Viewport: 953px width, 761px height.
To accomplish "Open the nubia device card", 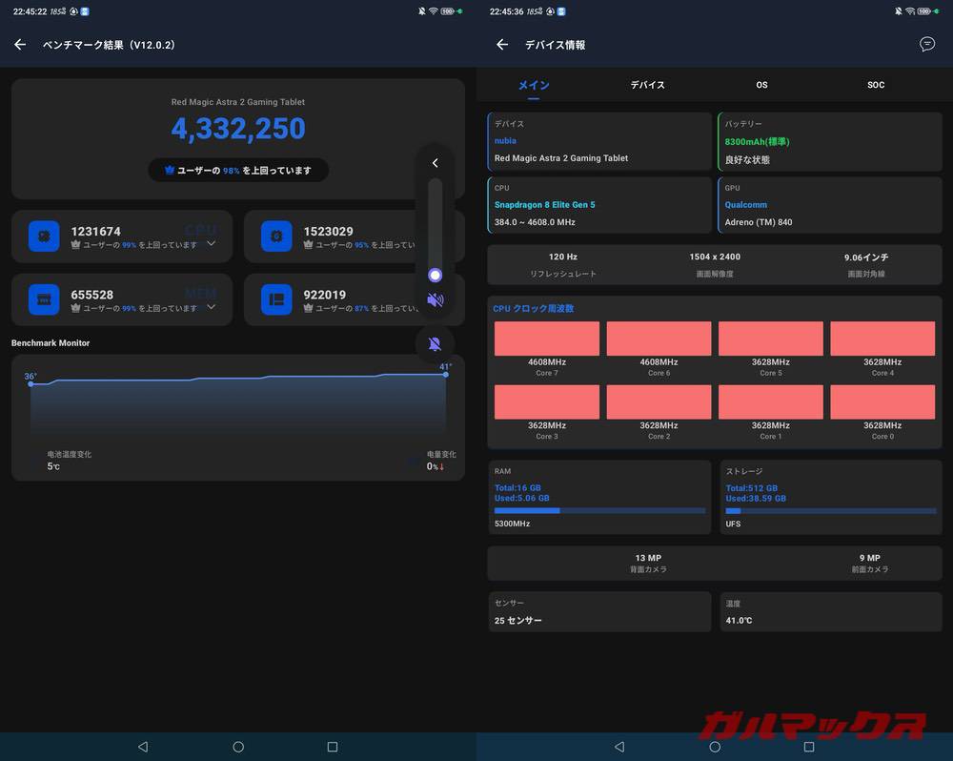I will [x=599, y=141].
